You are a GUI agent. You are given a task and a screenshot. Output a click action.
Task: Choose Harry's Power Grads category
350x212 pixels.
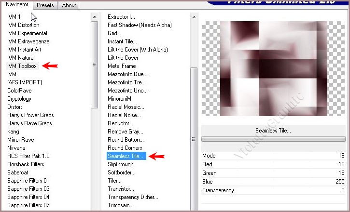(30, 115)
